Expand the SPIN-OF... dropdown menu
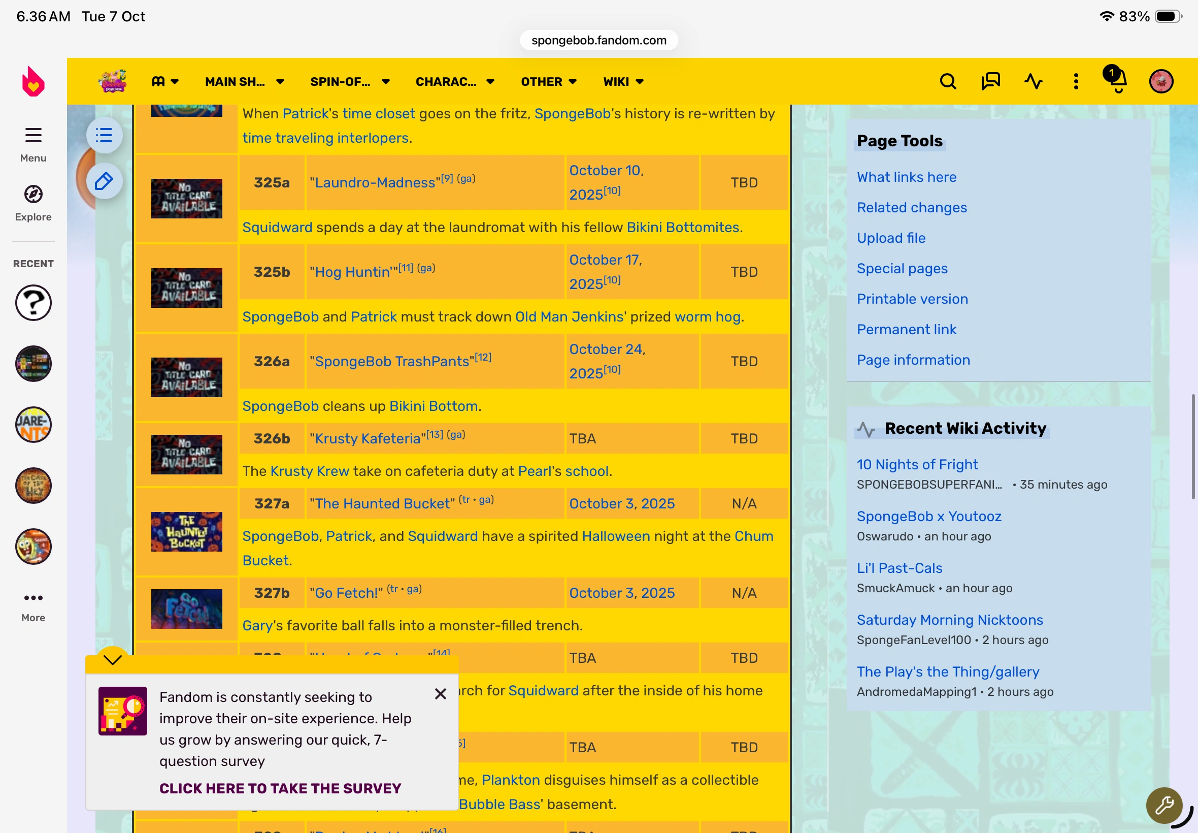1198x833 pixels. point(350,82)
